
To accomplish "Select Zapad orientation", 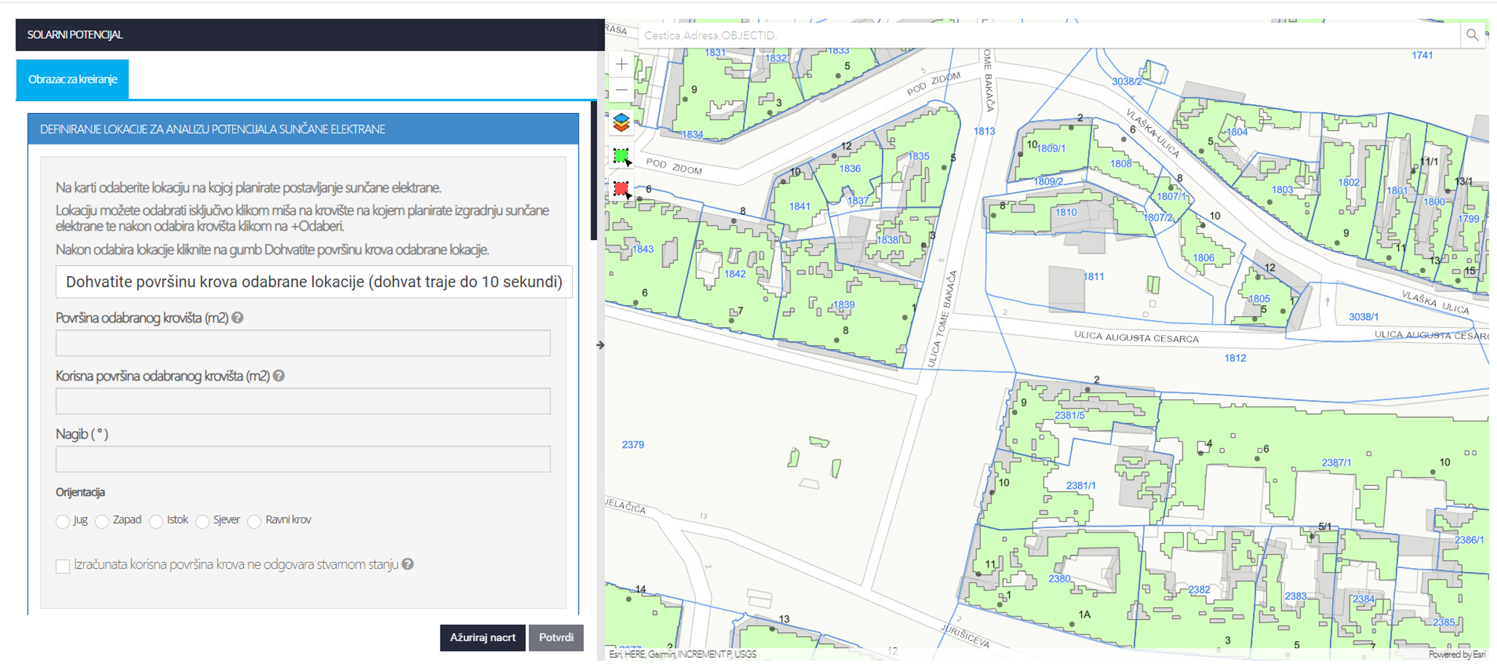I will click(103, 521).
